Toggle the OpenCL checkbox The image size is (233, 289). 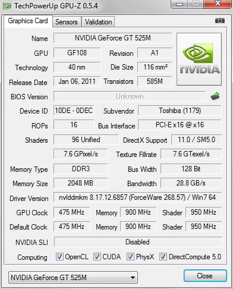pos(59,256)
